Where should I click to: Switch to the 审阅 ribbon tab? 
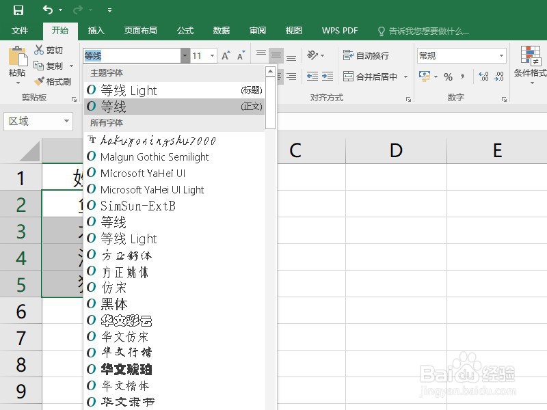point(258,31)
